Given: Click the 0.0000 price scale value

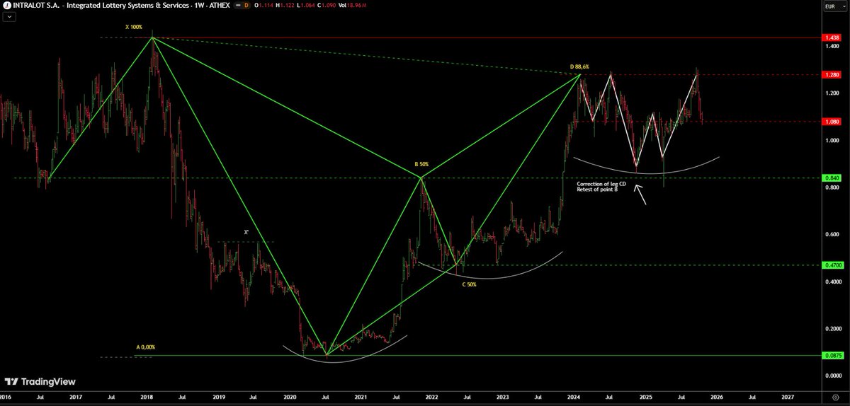Looking at the screenshot, I should (x=832, y=375).
